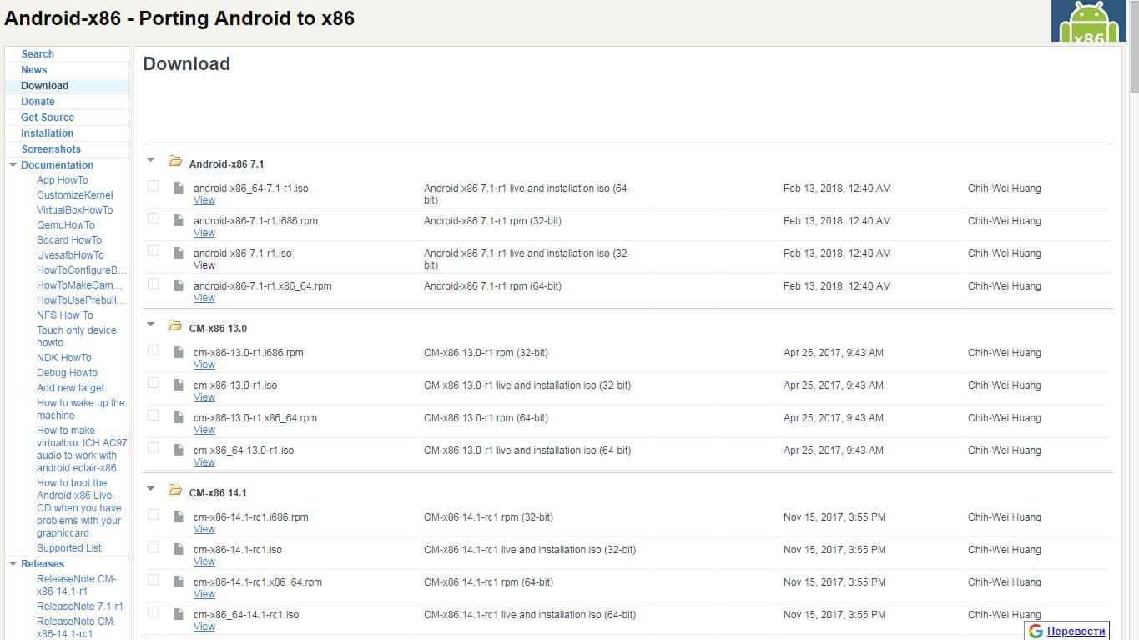Viewport: 1139px width, 640px height.
Task: Collapse the Documentation sidebar section
Action: pyautogui.click(x=13, y=165)
